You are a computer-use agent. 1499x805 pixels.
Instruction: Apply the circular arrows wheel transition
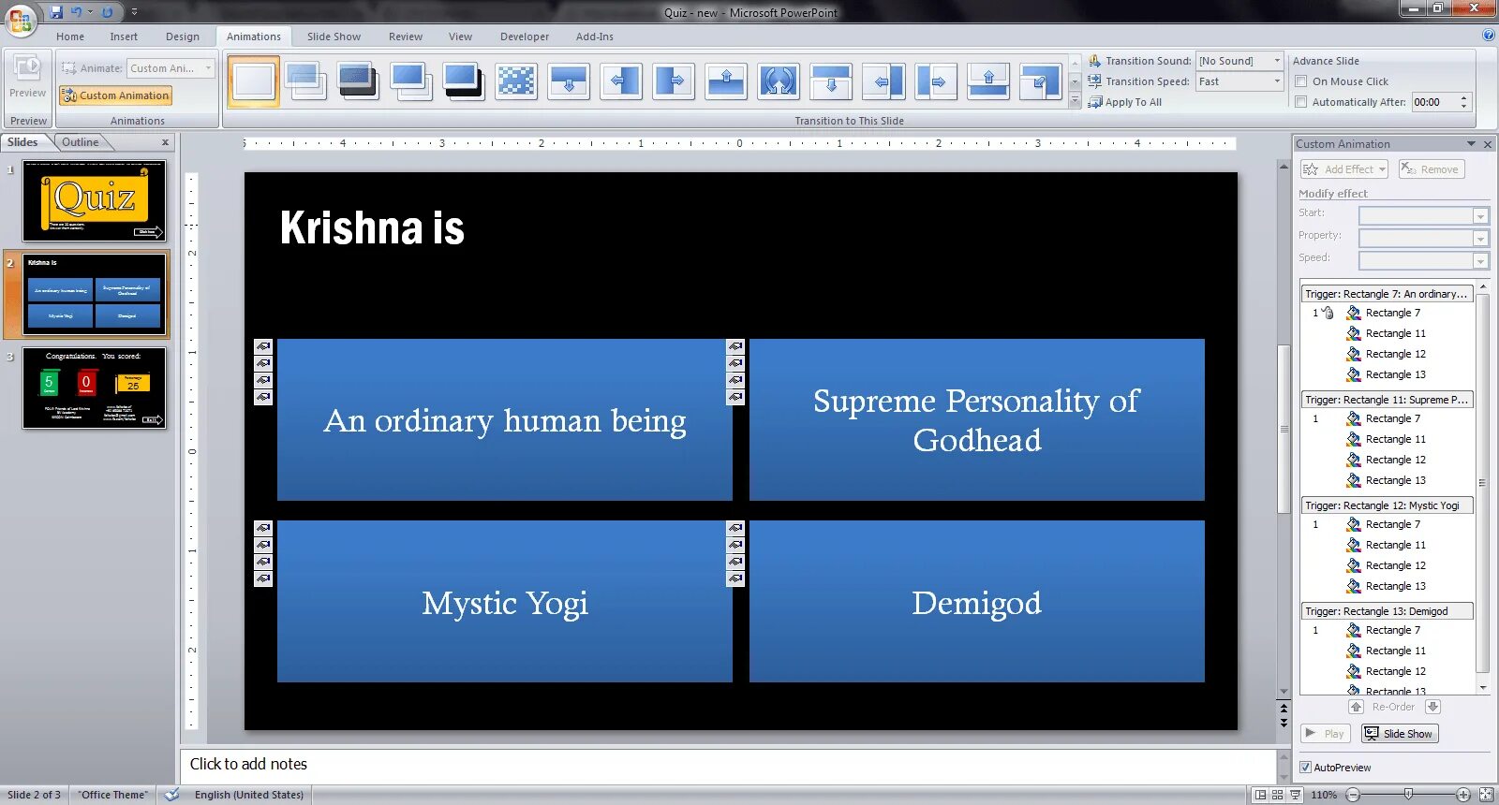coord(779,81)
